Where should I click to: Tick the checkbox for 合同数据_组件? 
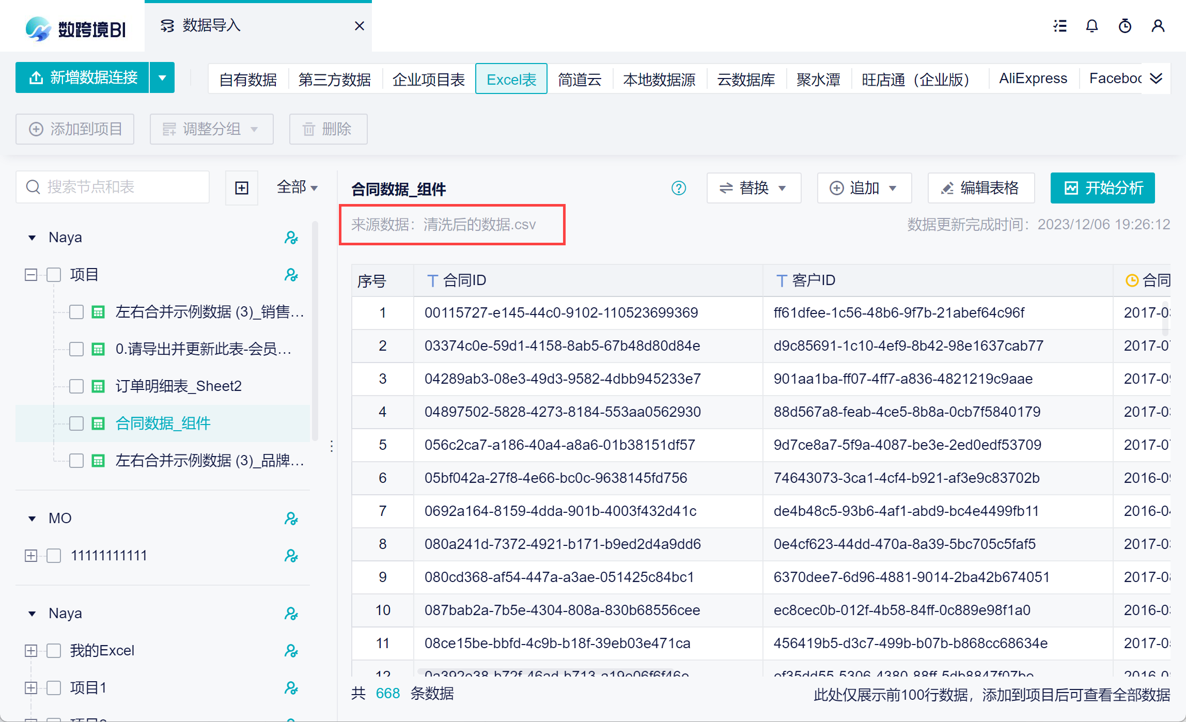76,423
